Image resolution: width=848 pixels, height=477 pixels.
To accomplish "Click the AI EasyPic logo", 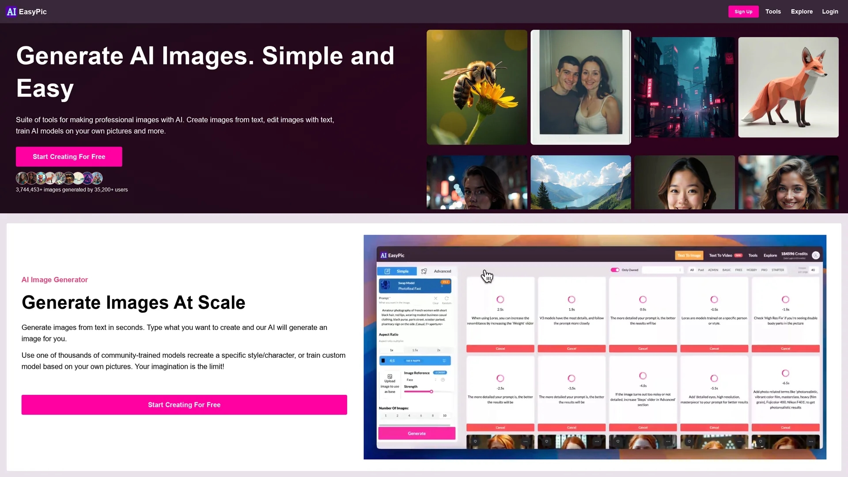I will (x=27, y=11).
